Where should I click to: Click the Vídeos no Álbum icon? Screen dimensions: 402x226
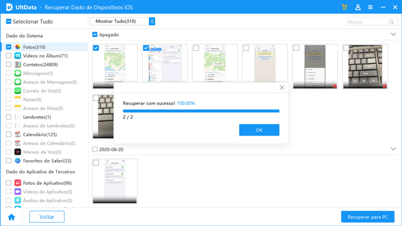pyautogui.click(x=18, y=55)
